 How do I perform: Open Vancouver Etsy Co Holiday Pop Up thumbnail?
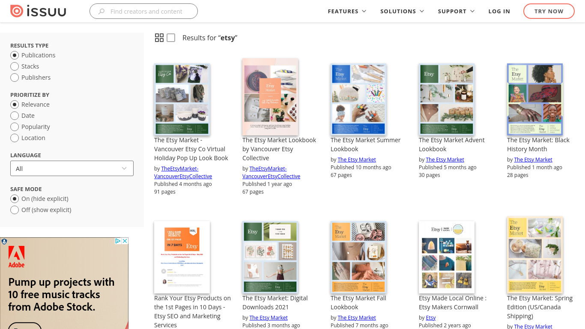point(182,99)
